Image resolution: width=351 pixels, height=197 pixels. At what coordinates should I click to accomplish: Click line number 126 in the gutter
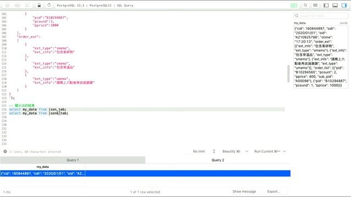point(4,109)
